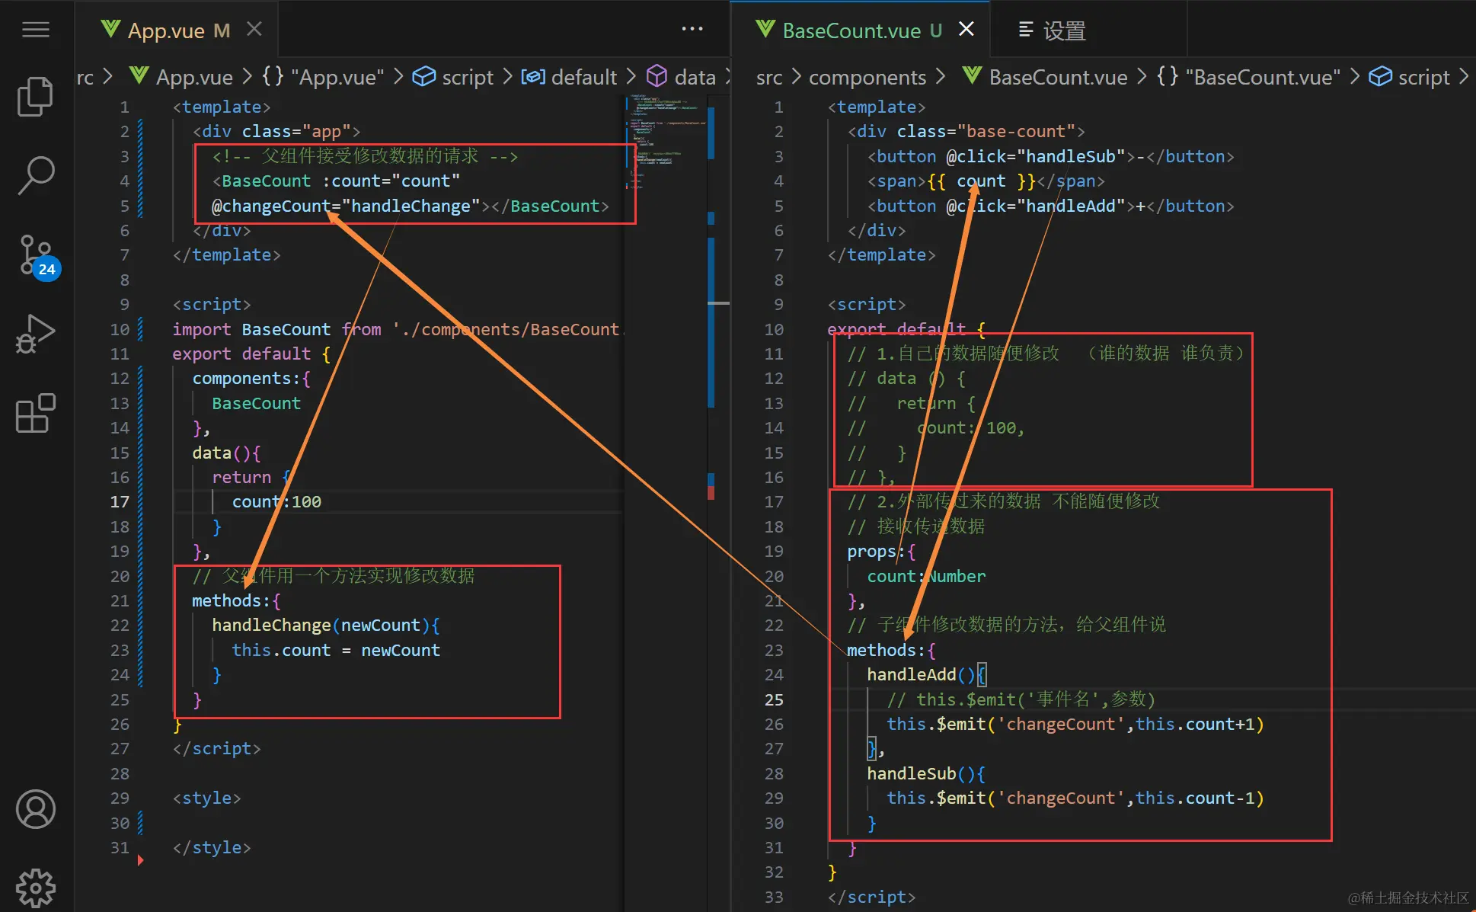
Task: Click the "{{ count }}" span line
Action: (x=986, y=181)
